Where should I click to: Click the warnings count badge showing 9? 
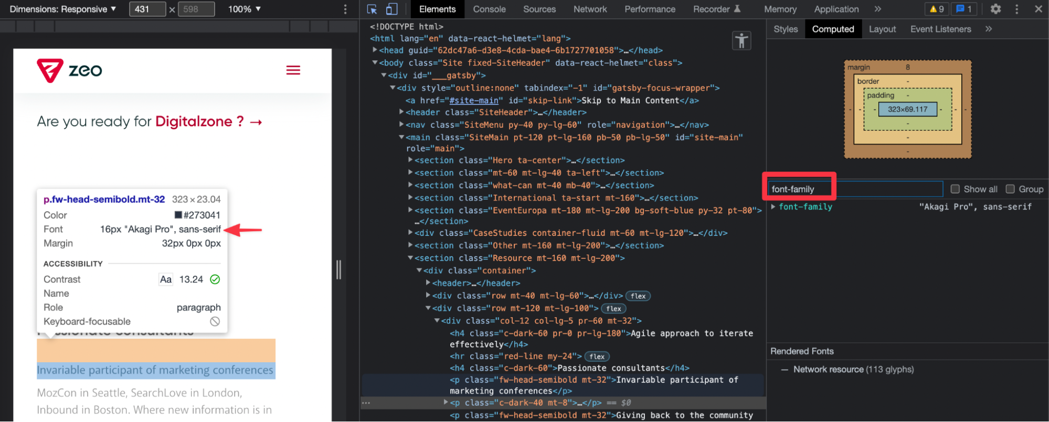(x=937, y=9)
